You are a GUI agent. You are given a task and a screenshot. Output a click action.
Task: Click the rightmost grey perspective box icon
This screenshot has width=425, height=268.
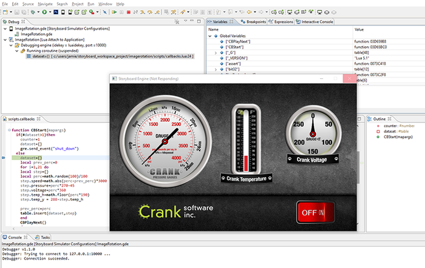click(x=334, y=13)
